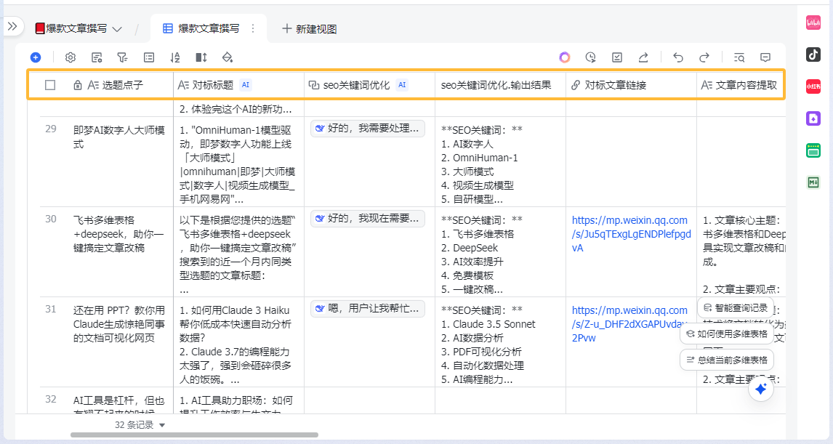This screenshot has width=833, height=444.
Task: Click the horizontal scrollbar at the bottom
Action: (194, 435)
